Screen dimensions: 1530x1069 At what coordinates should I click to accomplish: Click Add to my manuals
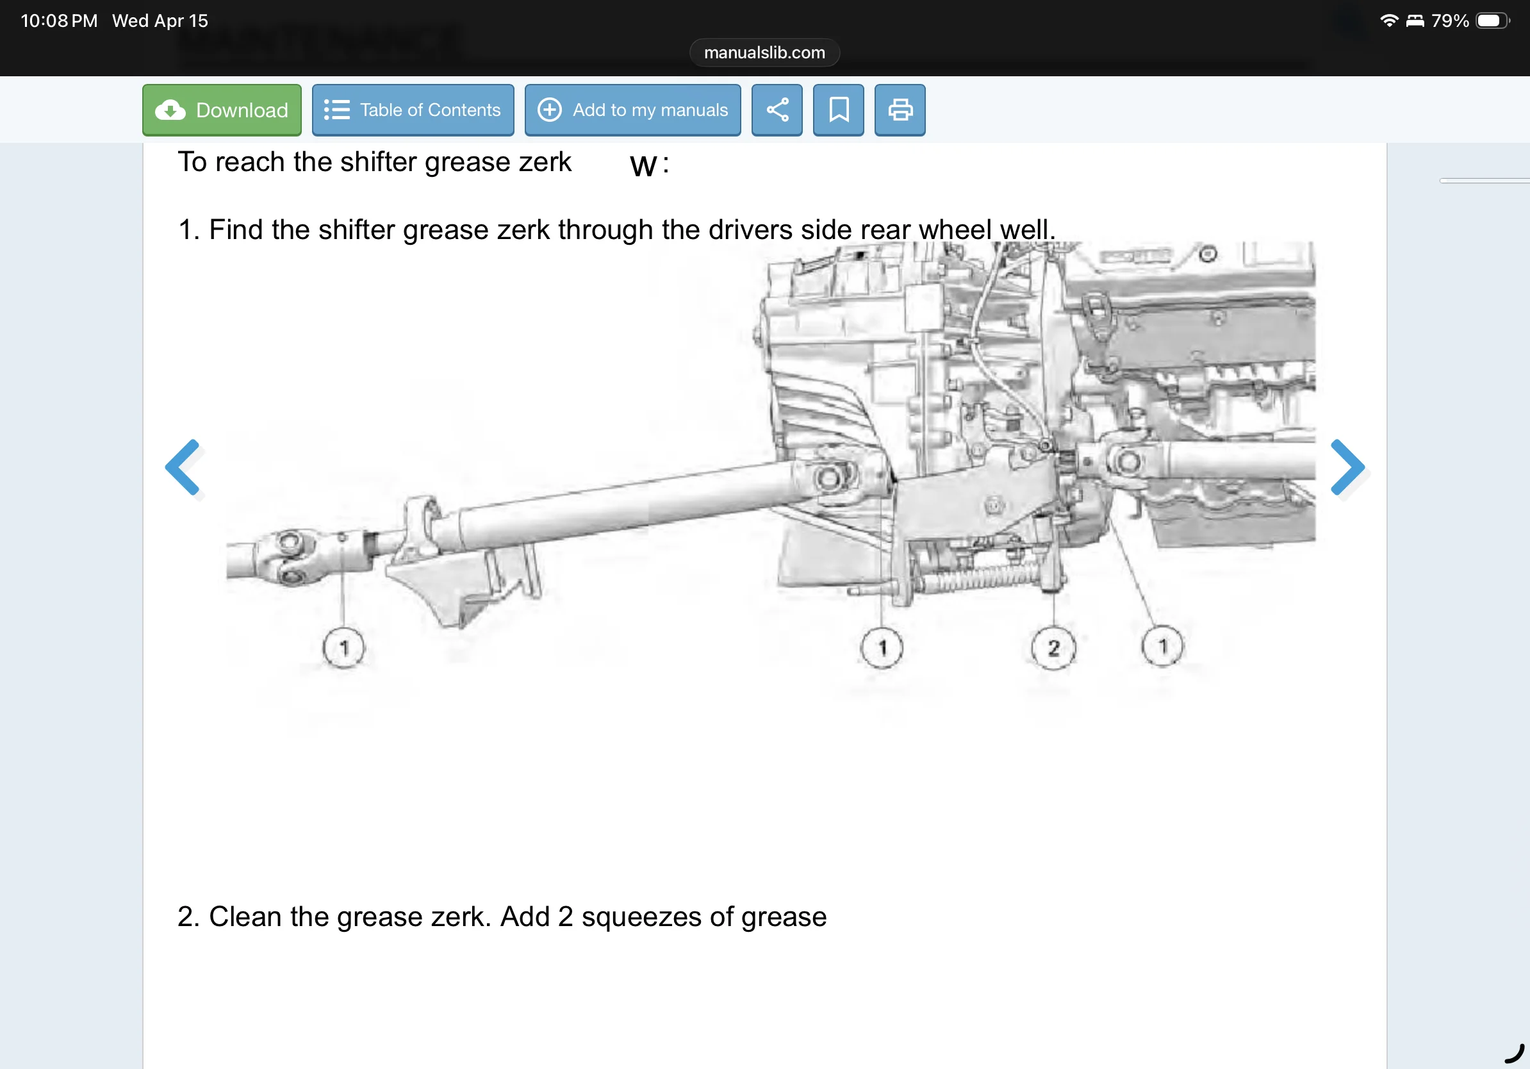632,110
